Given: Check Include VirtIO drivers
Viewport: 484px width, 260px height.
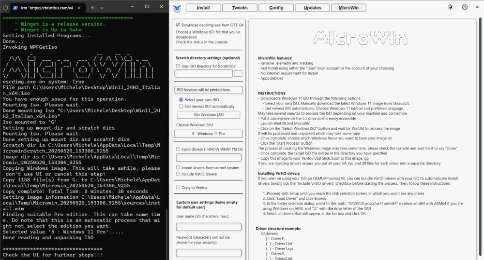Looking at the screenshot, I should click(178, 174).
